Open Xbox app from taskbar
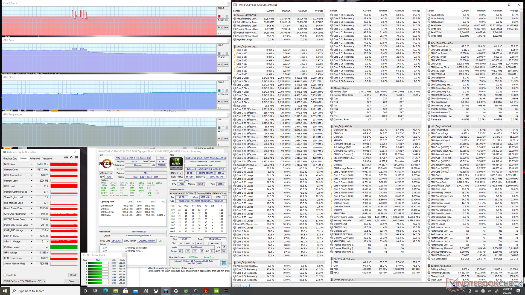Image resolution: width=525 pixels, height=295 pixels. [x=156, y=291]
